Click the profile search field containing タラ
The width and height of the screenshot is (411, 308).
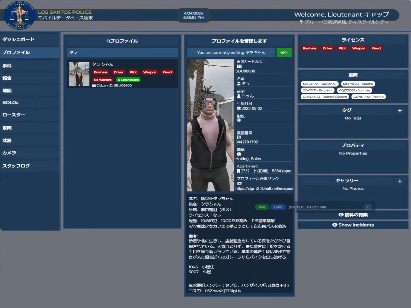tap(122, 52)
